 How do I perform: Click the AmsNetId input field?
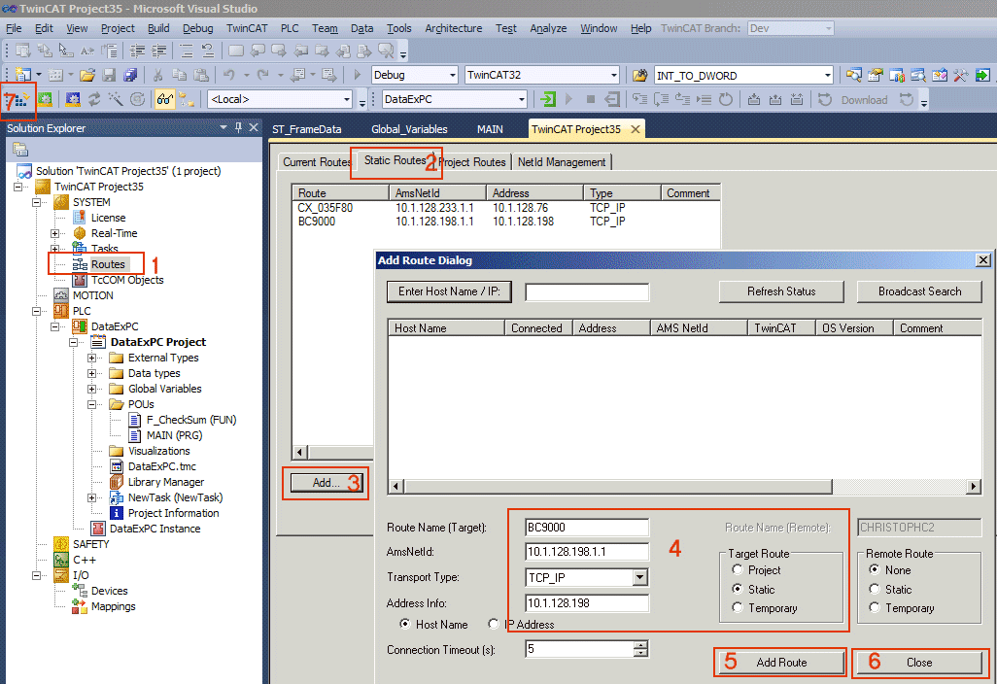pyautogui.click(x=587, y=552)
